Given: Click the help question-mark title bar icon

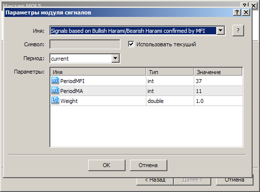Looking at the screenshot, I should [237, 12].
